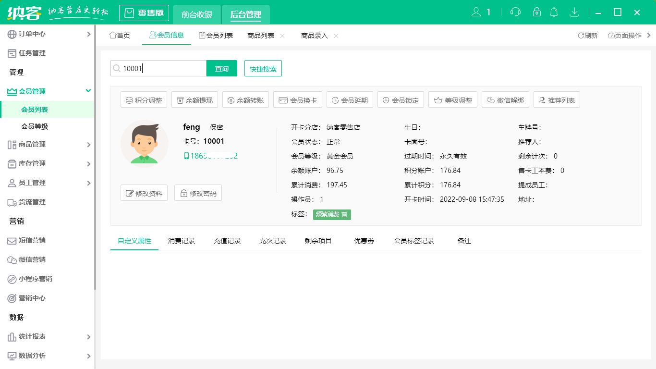
Task: Click the 会员延期 membership extension function
Action: [x=349, y=99]
